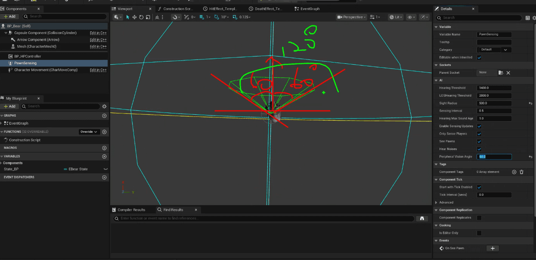Open the Find Results tab
This screenshot has width=536, height=260.
(173, 210)
